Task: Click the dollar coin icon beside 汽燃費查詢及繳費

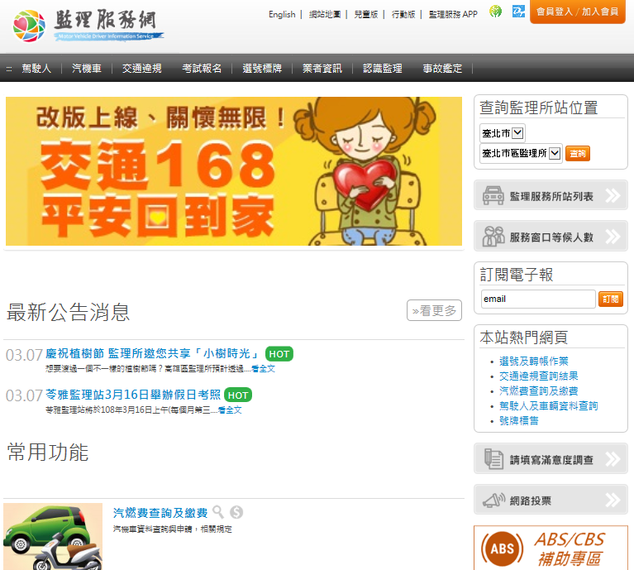Action: click(236, 512)
